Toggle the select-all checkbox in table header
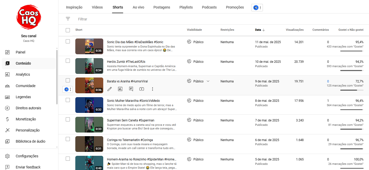The height and width of the screenshot is (170, 369). click(x=68, y=30)
